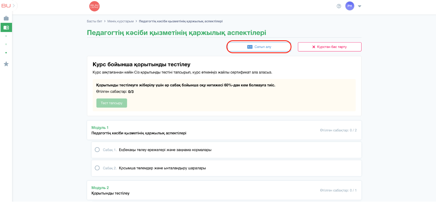This screenshot has height=204, width=436.
Task: Click the briefcase icon in sidebar
Action: coord(6,18)
